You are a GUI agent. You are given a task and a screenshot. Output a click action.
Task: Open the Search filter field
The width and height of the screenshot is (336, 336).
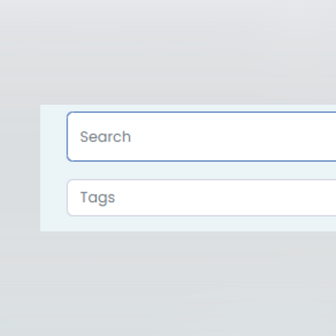click(x=202, y=137)
